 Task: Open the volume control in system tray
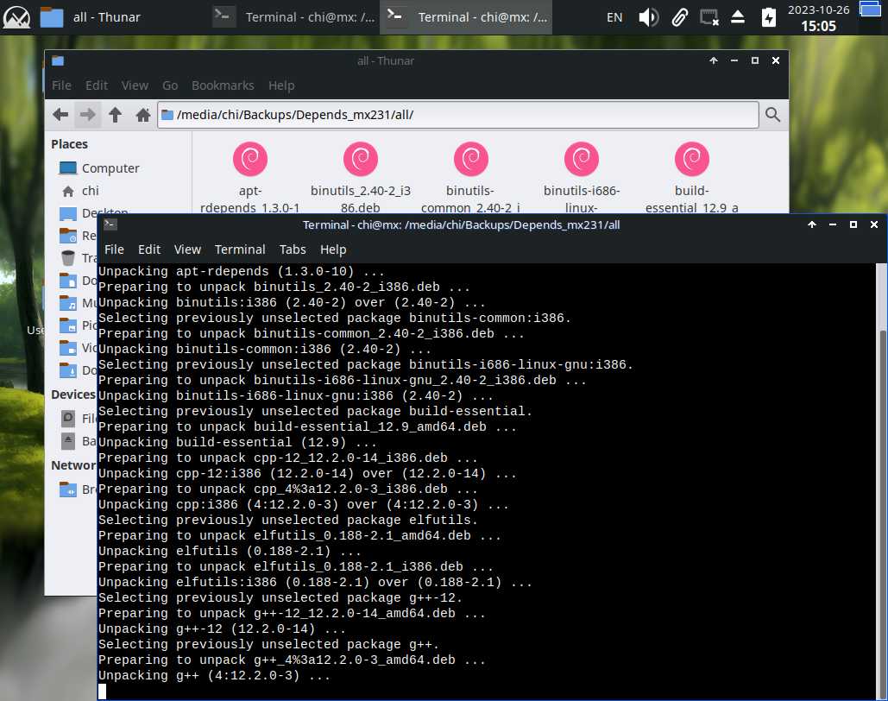point(648,17)
